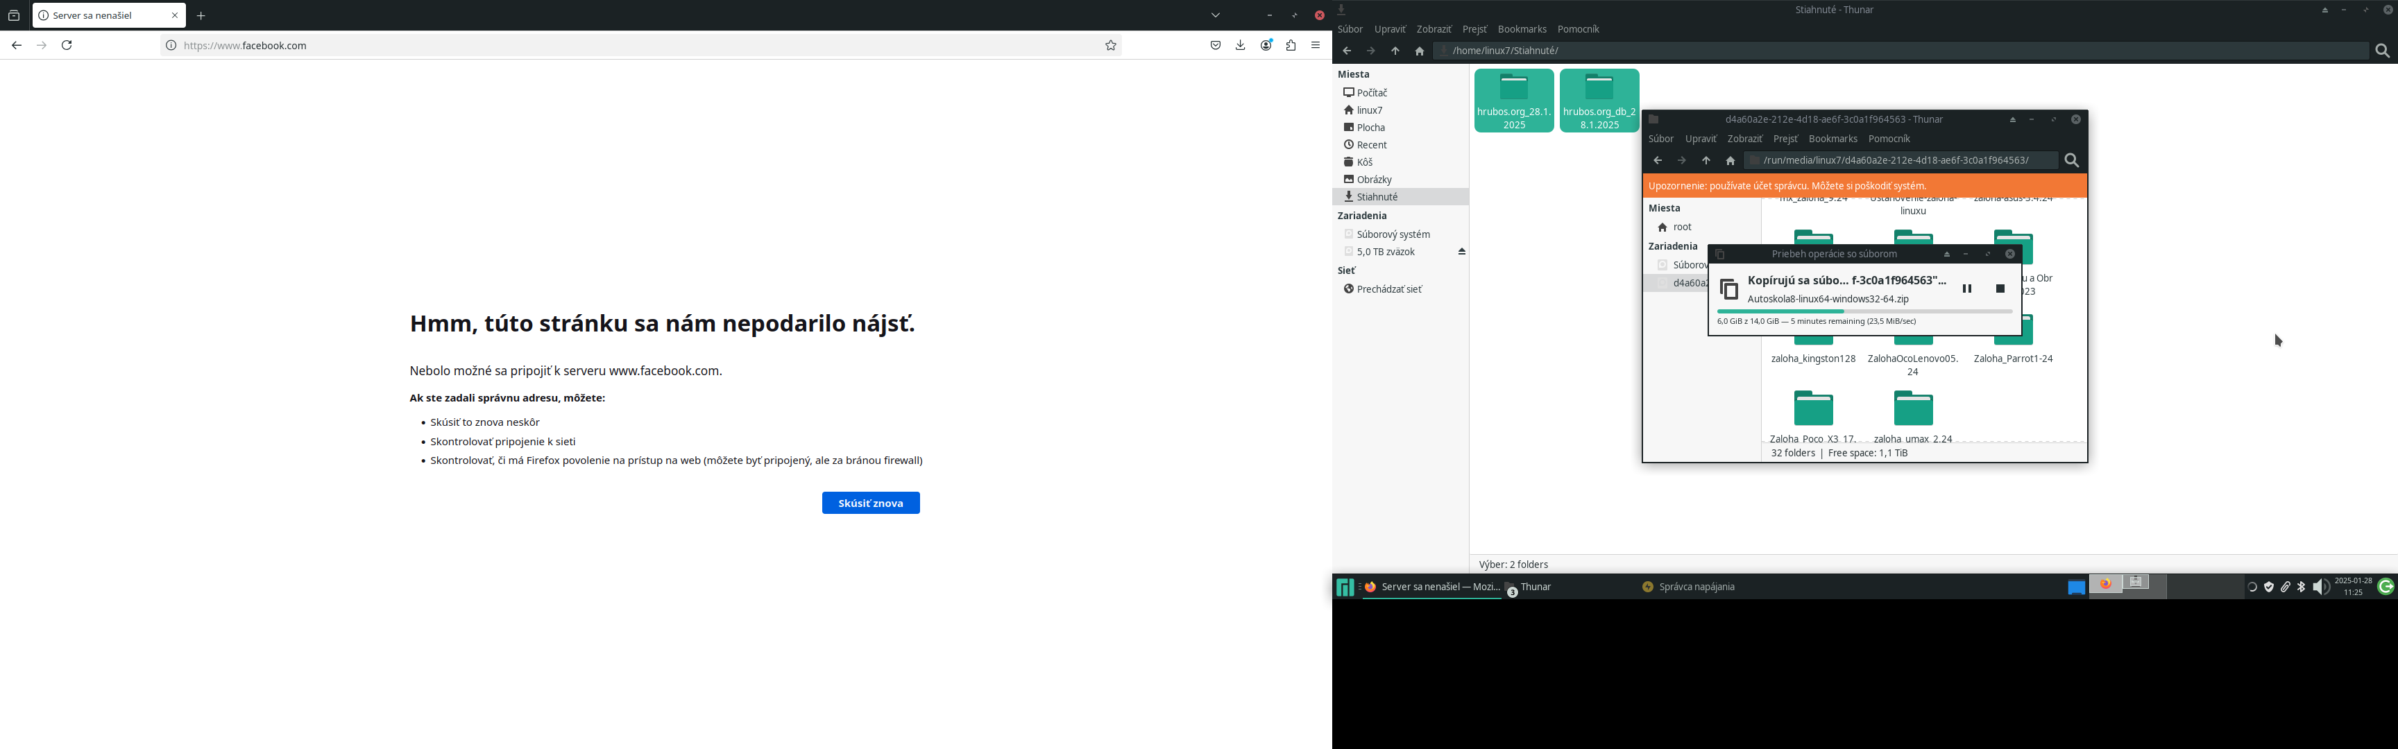Toggle volume speaker in system tray
This screenshot has width=2398, height=749.
point(2320,587)
